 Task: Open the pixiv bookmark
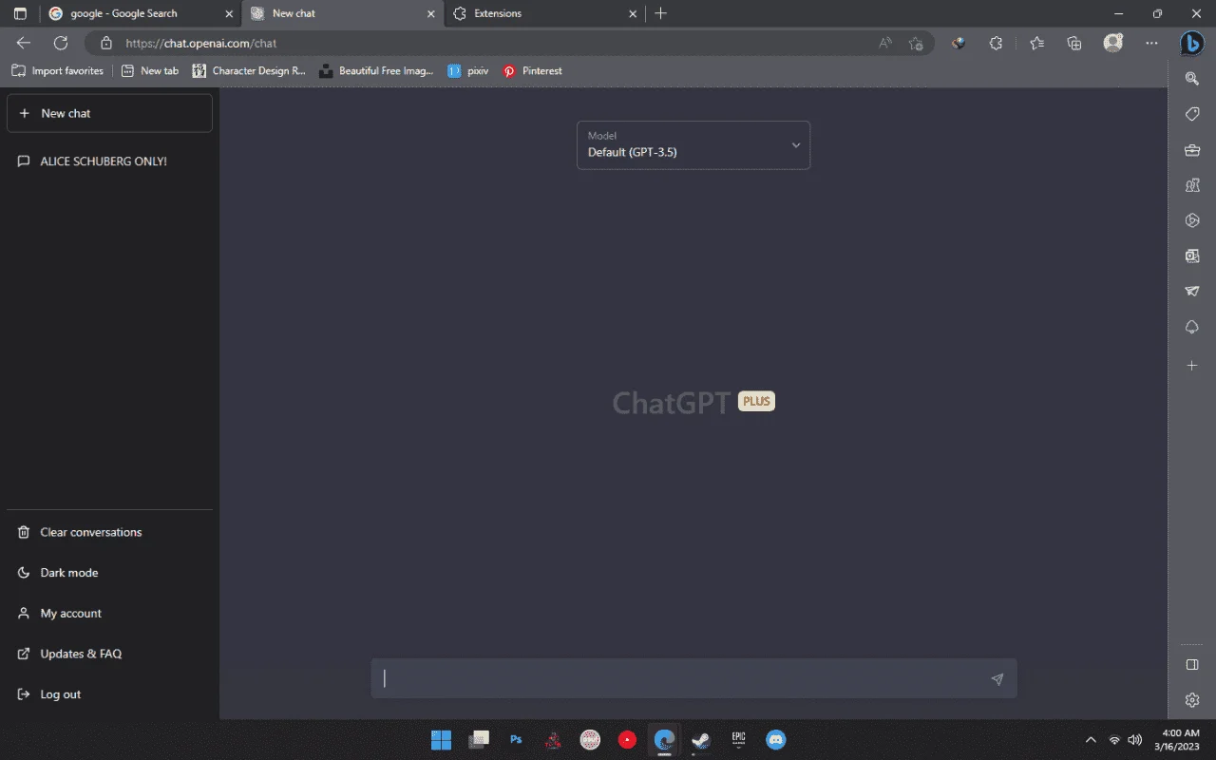coord(468,71)
